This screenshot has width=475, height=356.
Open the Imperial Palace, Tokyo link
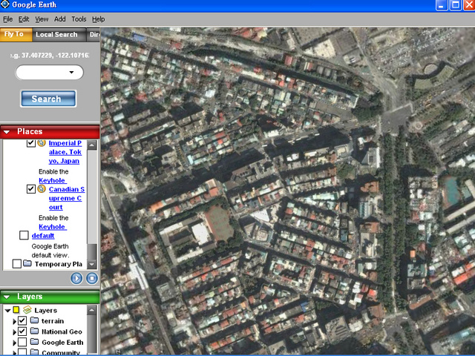pos(65,152)
